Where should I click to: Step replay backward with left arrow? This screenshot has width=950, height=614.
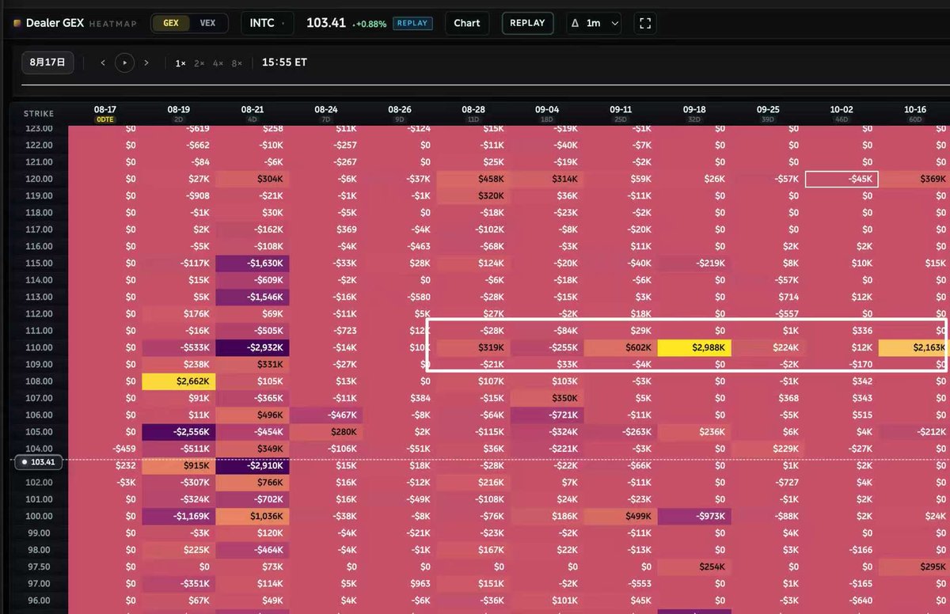[103, 63]
